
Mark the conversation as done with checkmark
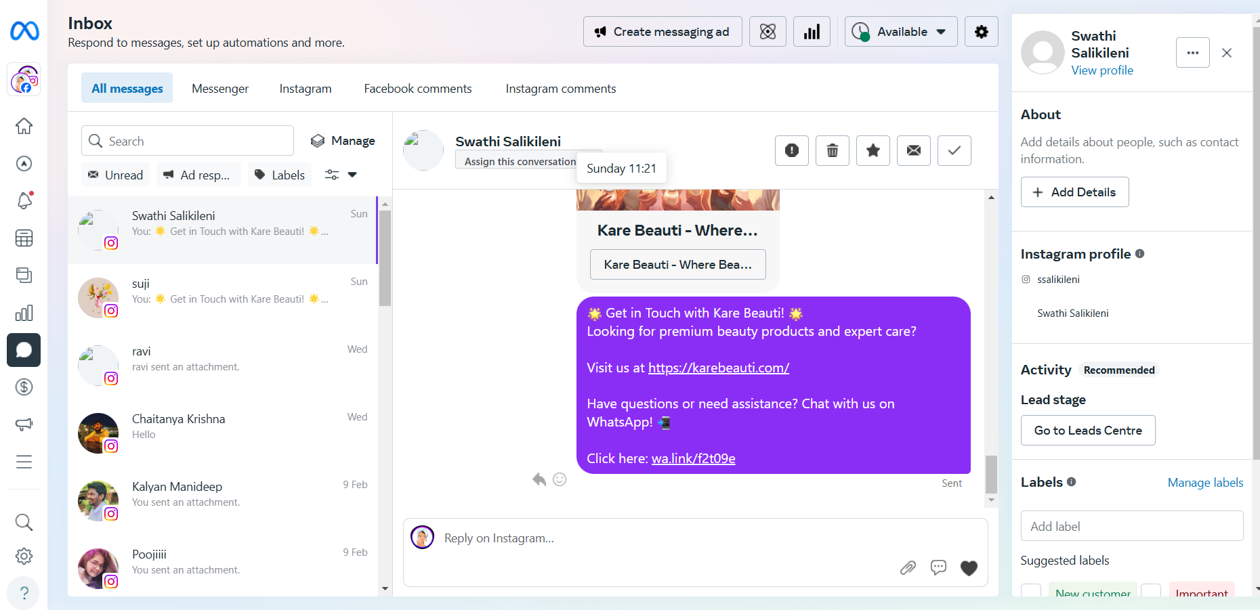tap(954, 150)
